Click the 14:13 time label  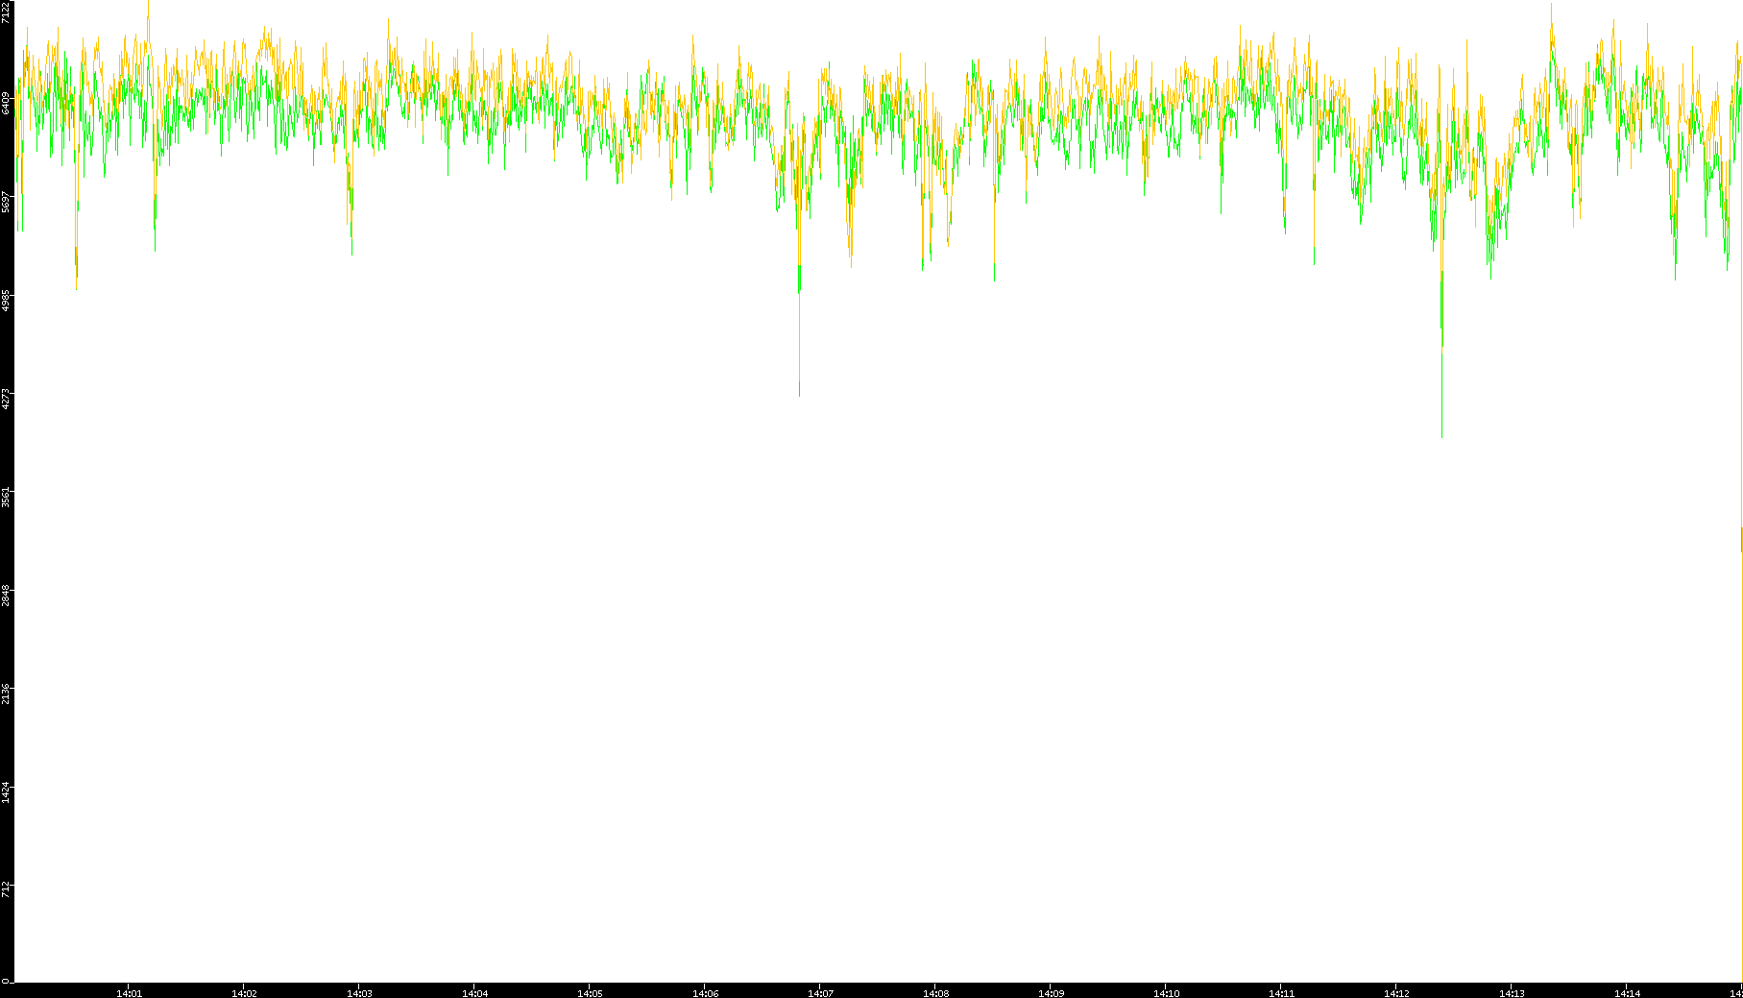1512,993
